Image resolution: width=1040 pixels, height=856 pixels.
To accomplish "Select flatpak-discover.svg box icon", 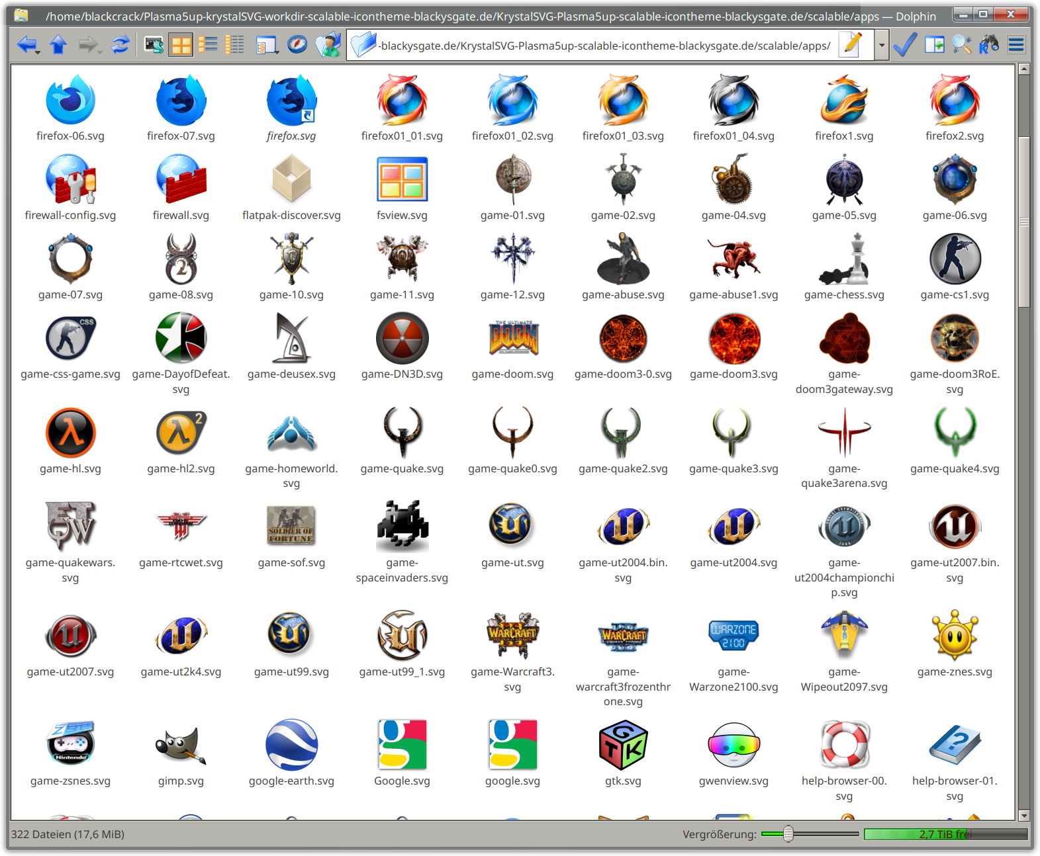I will coord(291,180).
